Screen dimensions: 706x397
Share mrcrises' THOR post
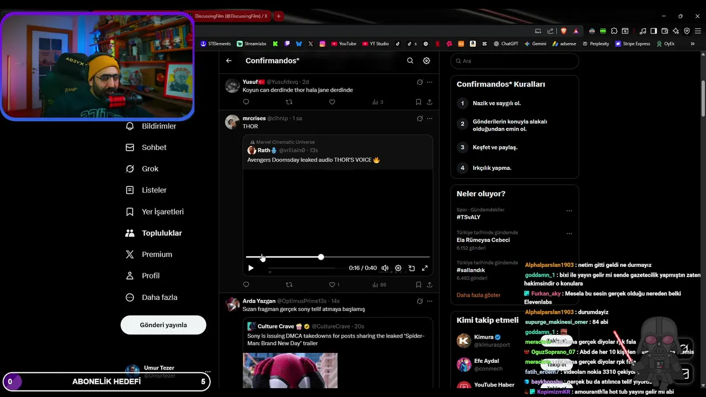click(430, 285)
